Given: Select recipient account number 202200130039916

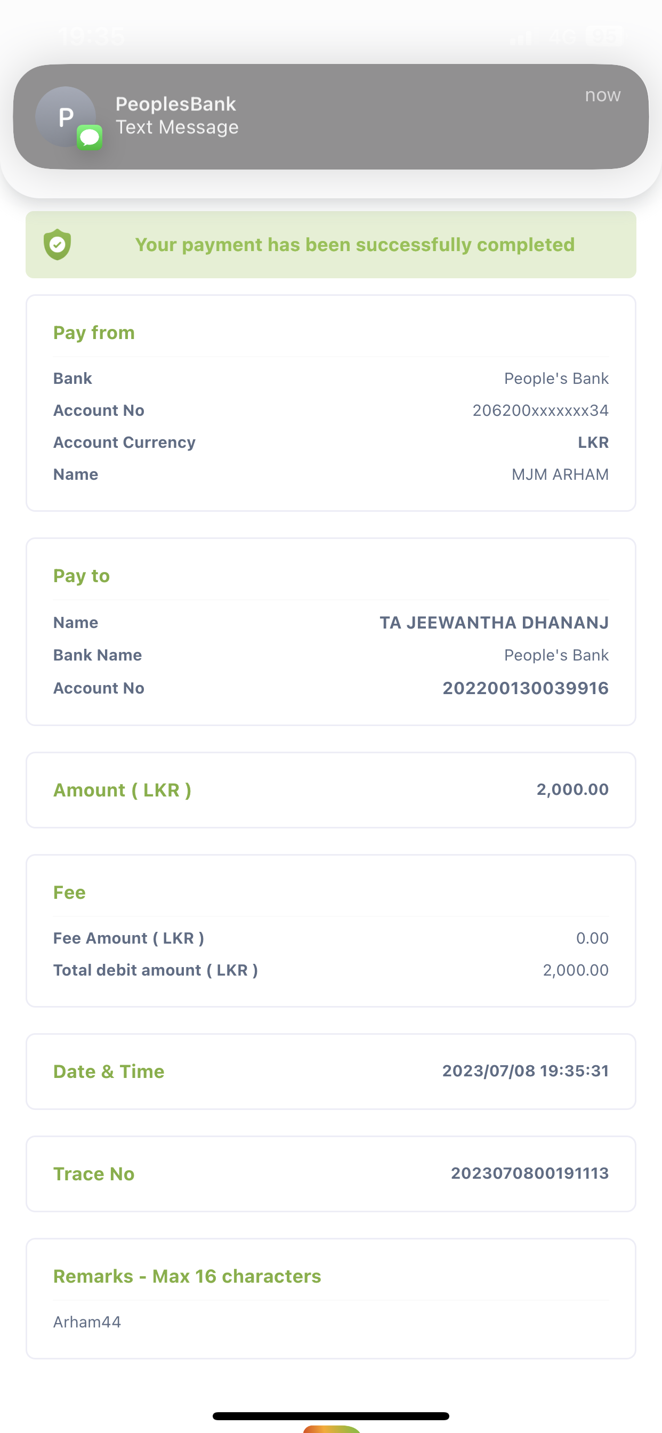Looking at the screenshot, I should [x=525, y=688].
